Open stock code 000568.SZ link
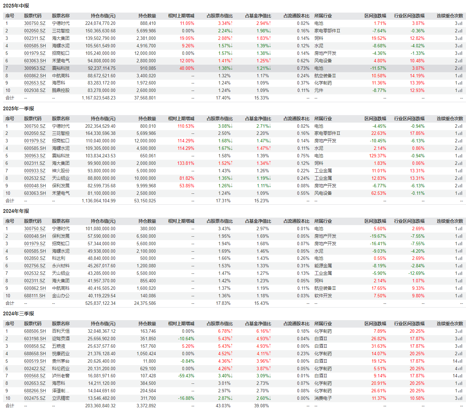 point(35,376)
